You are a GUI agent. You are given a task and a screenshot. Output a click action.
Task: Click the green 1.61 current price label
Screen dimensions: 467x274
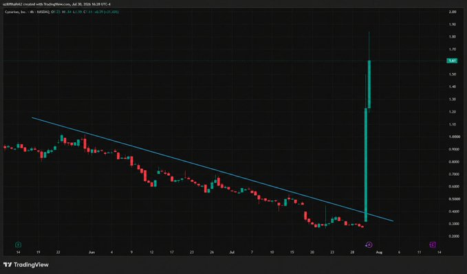click(452, 60)
